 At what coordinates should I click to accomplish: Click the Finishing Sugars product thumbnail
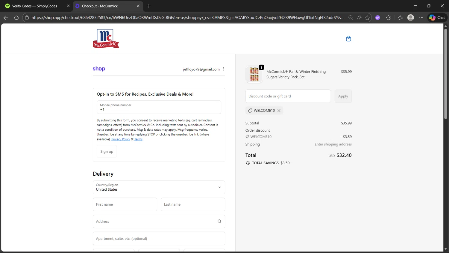254,74
